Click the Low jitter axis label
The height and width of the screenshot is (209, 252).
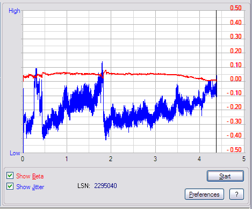tap(15, 153)
